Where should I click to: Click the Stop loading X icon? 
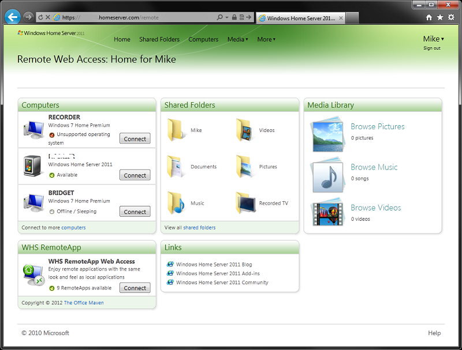(x=48, y=17)
